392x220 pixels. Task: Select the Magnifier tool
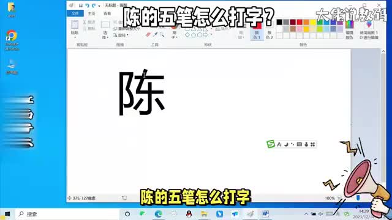coord(162,34)
